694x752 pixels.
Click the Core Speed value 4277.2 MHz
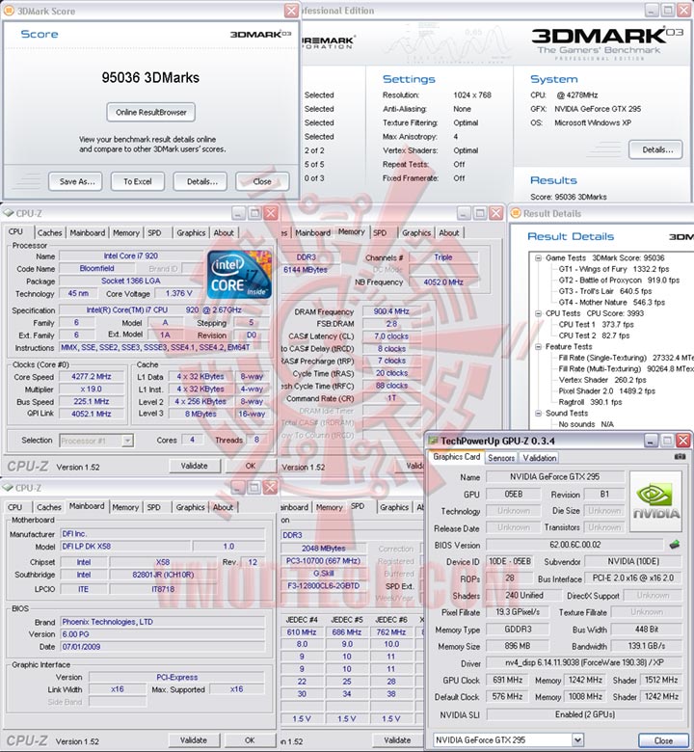tap(92, 377)
